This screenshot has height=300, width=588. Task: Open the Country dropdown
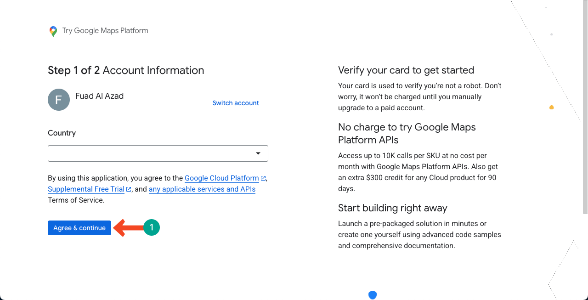(x=158, y=153)
